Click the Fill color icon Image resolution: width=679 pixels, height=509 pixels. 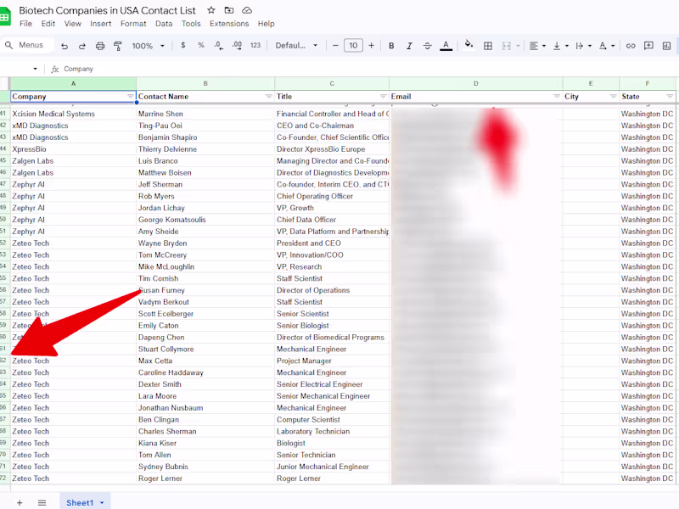coord(469,45)
